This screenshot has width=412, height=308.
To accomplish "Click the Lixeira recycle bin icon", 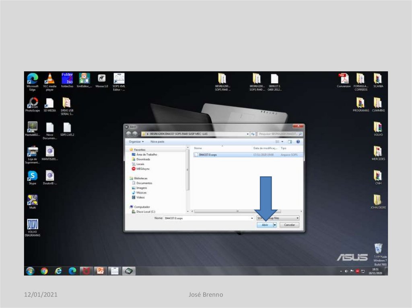I will pyautogui.click(x=377, y=249).
